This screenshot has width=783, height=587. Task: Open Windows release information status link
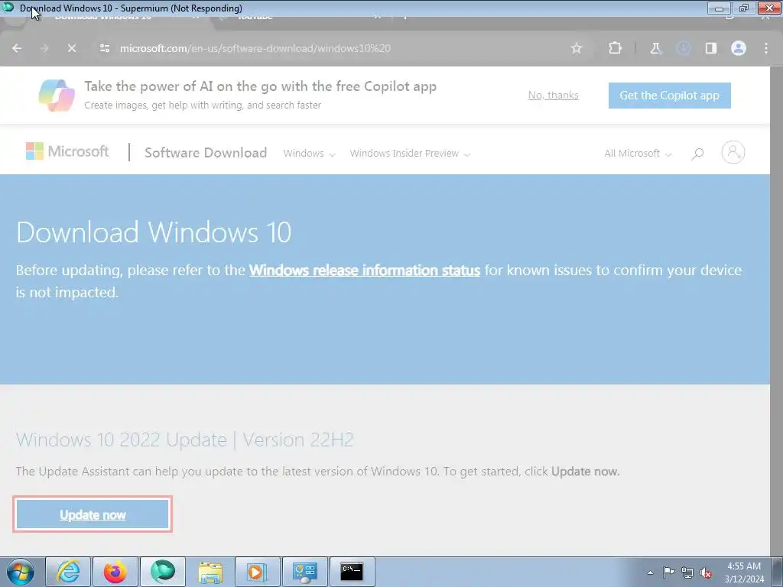pos(365,270)
